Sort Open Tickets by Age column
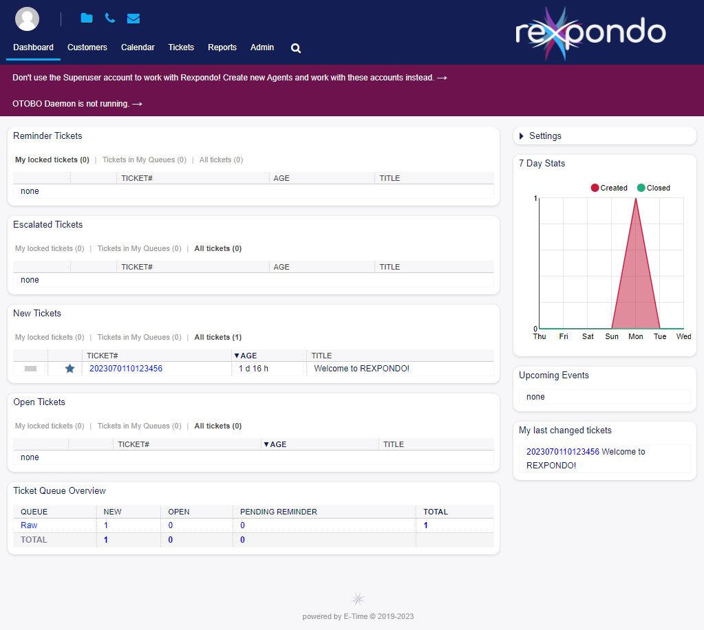Viewport: 704px width, 630px height. [x=277, y=444]
